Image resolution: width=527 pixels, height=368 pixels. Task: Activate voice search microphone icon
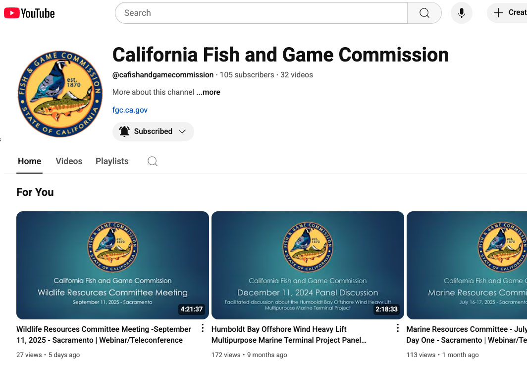pyautogui.click(x=461, y=13)
